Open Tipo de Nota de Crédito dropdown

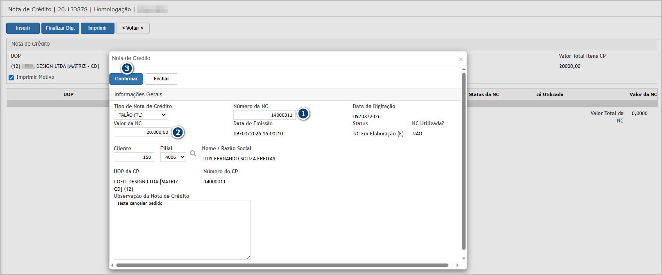pyautogui.click(x=141, y=115)
